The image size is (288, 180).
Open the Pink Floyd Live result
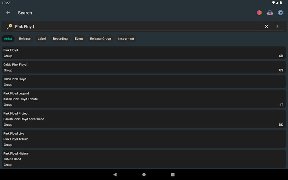point(144,139)
